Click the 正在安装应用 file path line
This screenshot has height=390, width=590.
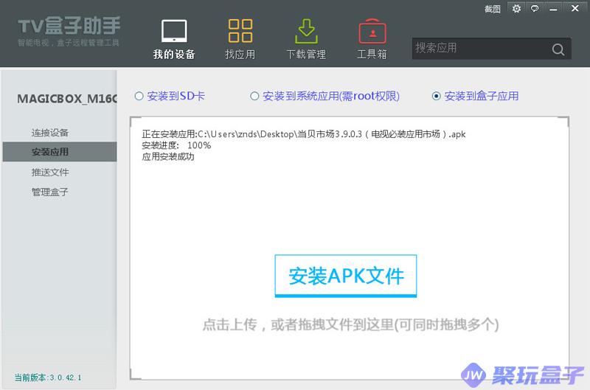304,134
